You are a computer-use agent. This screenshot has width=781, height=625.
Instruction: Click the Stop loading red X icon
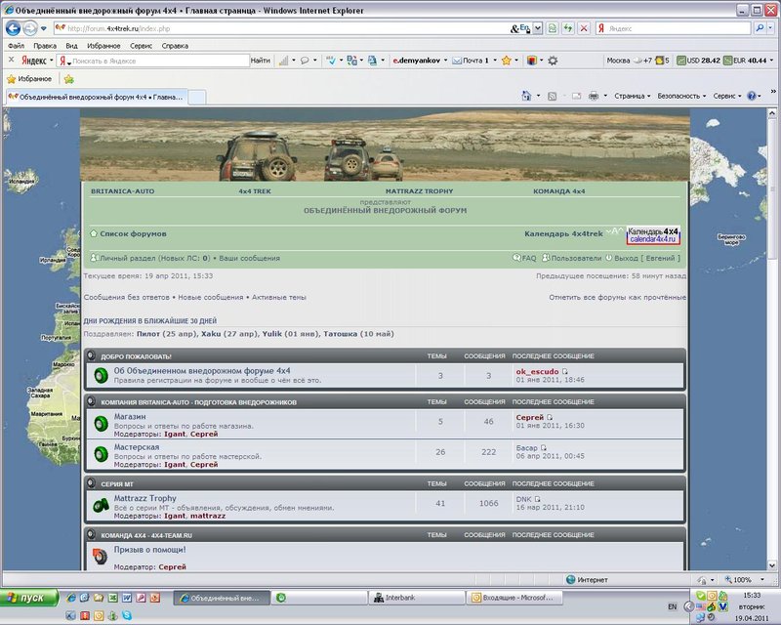point(584,28)
